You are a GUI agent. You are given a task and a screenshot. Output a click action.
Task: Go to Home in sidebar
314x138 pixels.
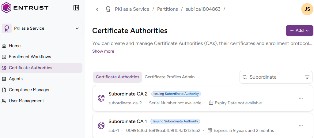coord(15,46)
